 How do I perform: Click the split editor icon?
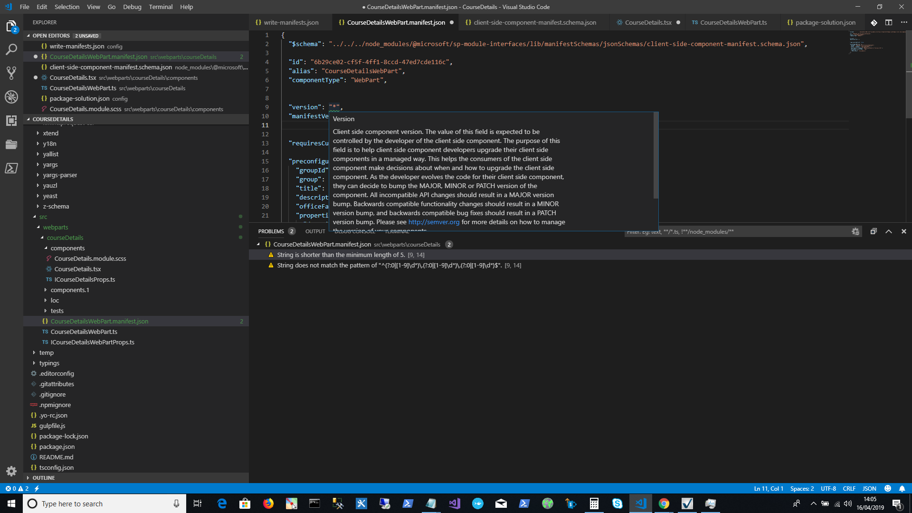pyautogui.click(x=889, y=22)
